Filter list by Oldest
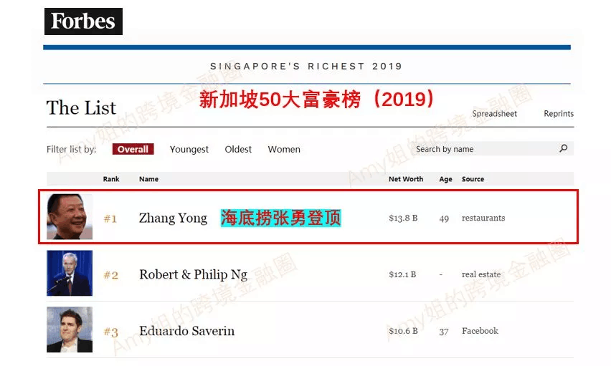 click(238, 149)
